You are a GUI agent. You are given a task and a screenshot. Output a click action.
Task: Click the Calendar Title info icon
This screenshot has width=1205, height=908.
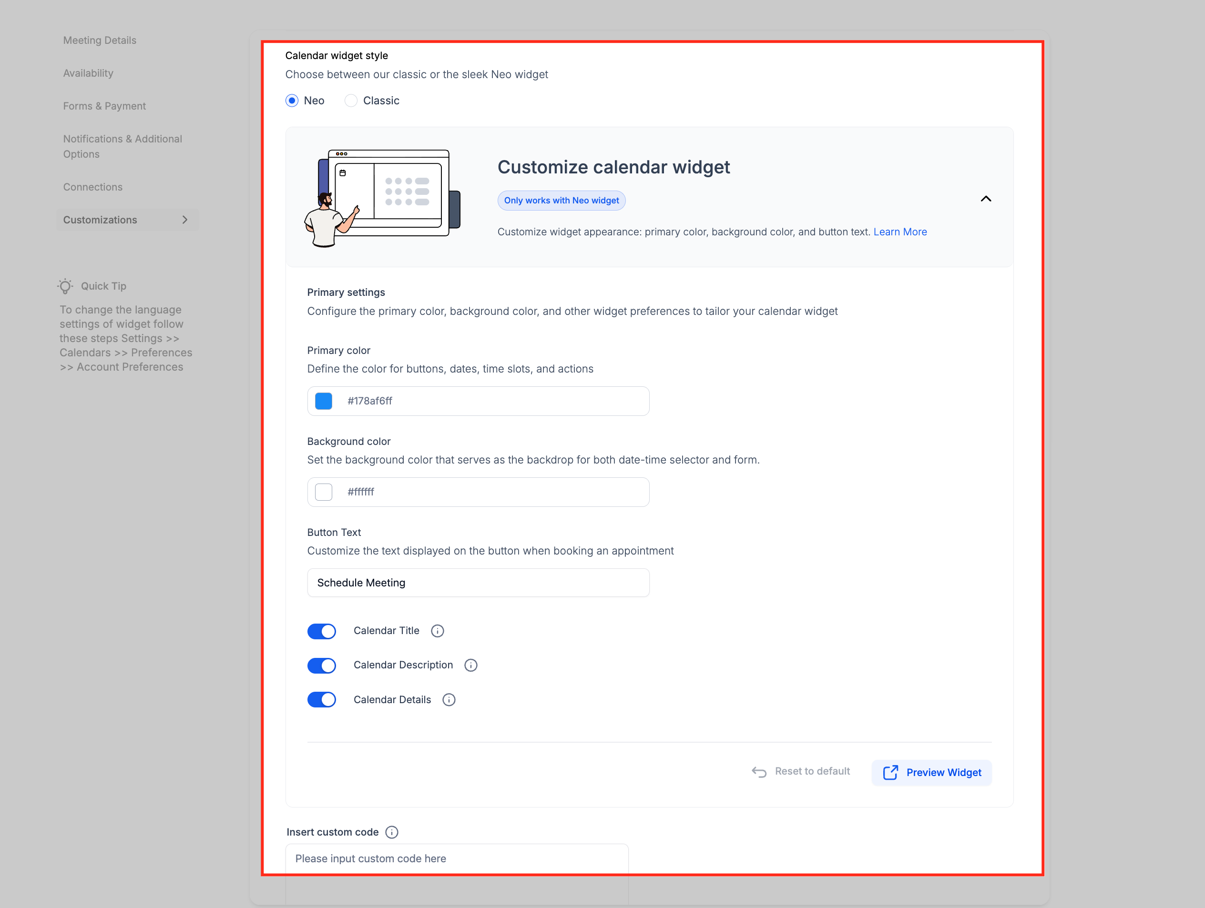tap(437, 631)
